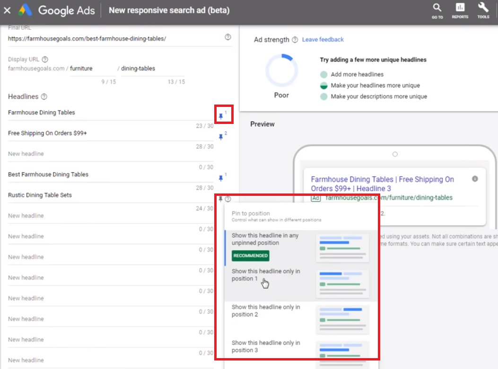
Task: Open the Leave feedback link
Action: pyautogui.click(x=323, y=40)
